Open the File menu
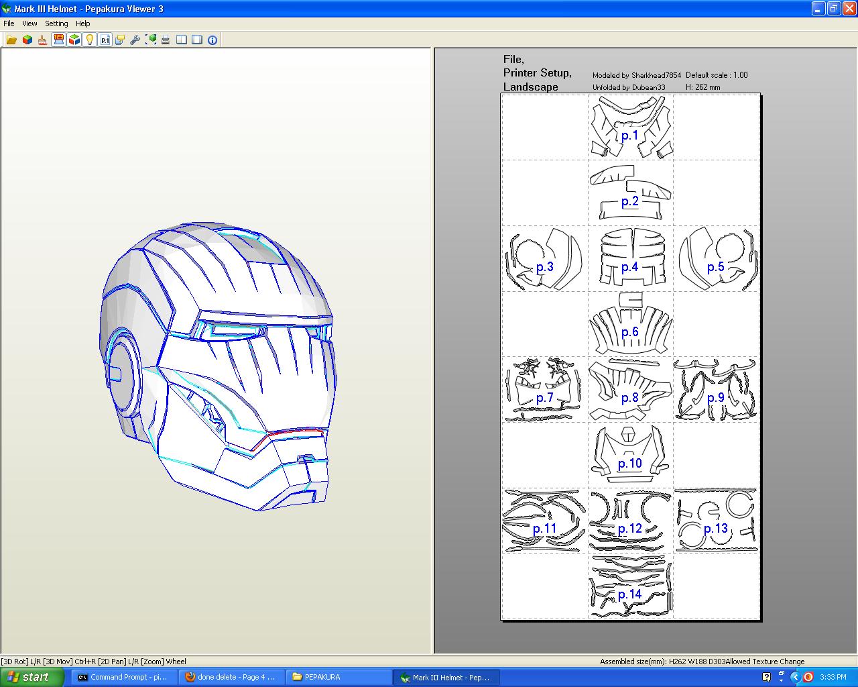This screenshot has height=687, width=858. click(9, 23)
